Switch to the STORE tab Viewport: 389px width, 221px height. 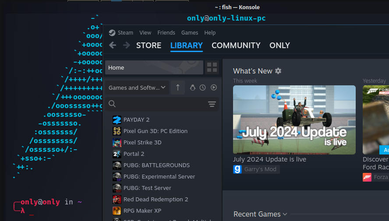point(149,46)
